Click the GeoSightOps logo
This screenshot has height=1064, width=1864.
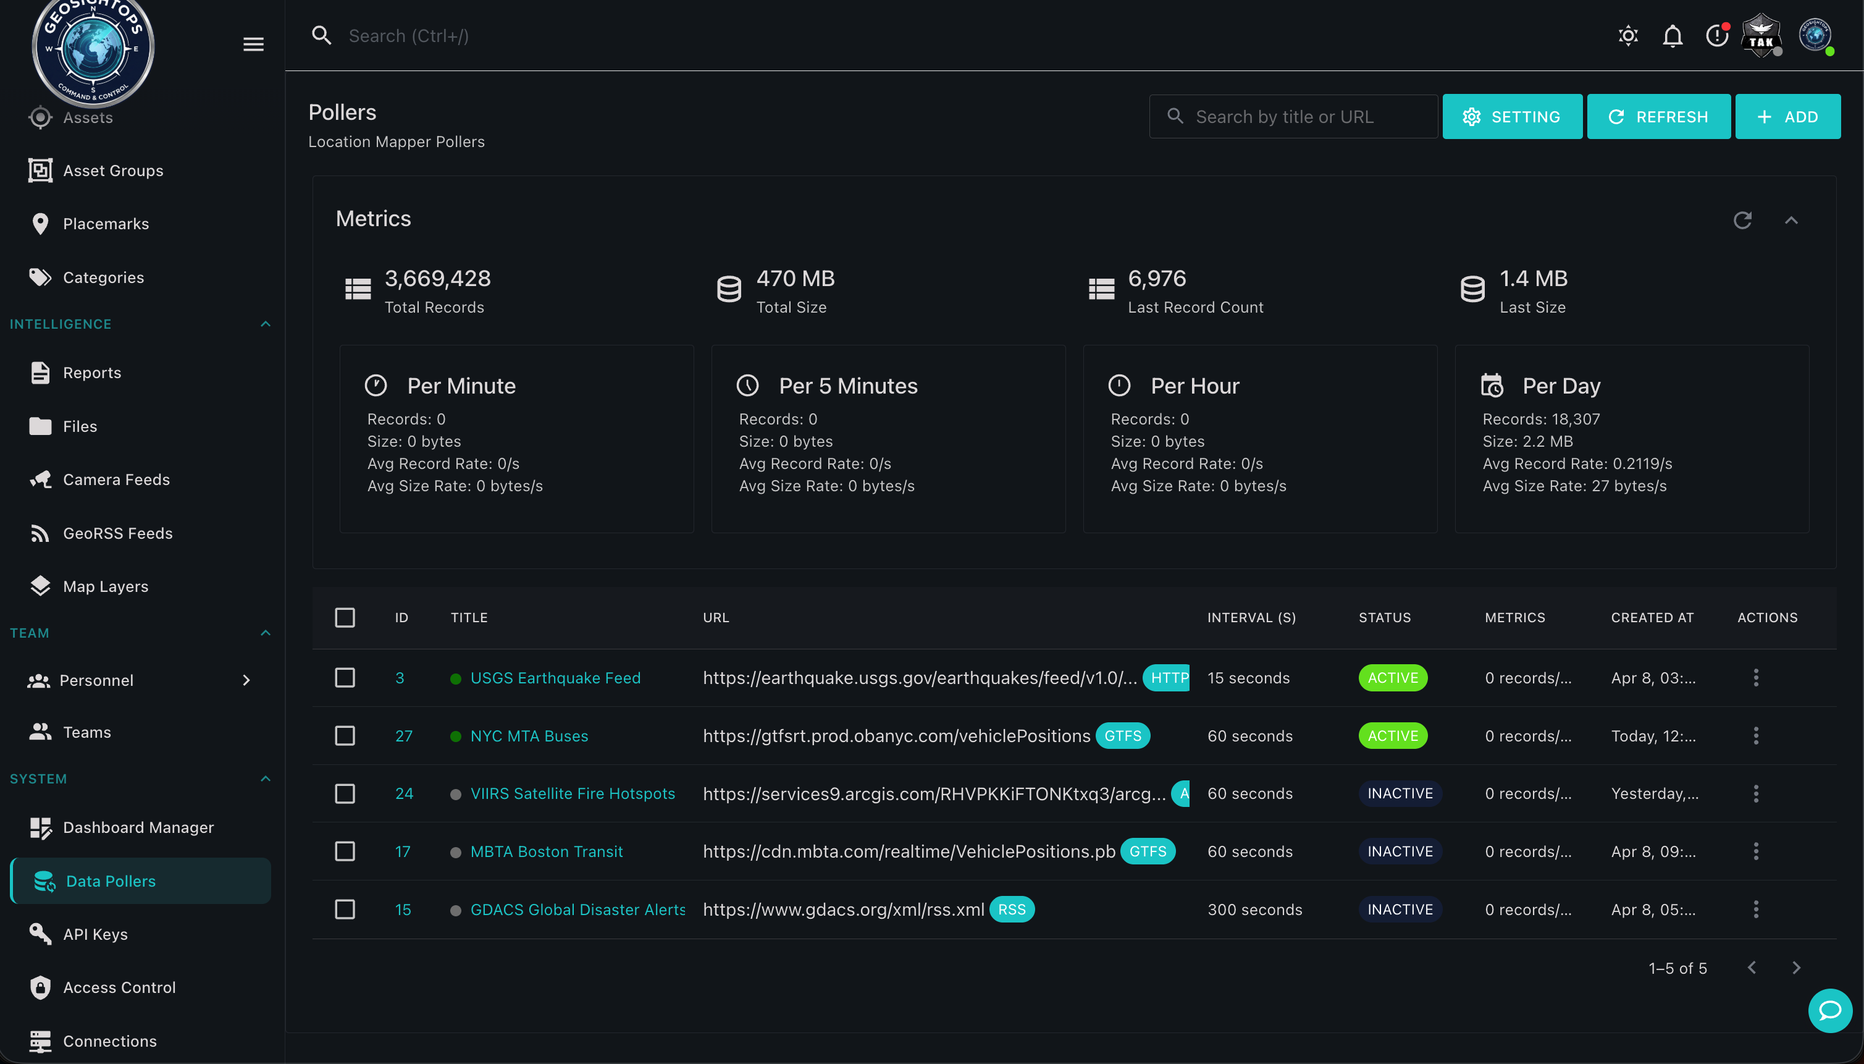(x=93, y=49)
